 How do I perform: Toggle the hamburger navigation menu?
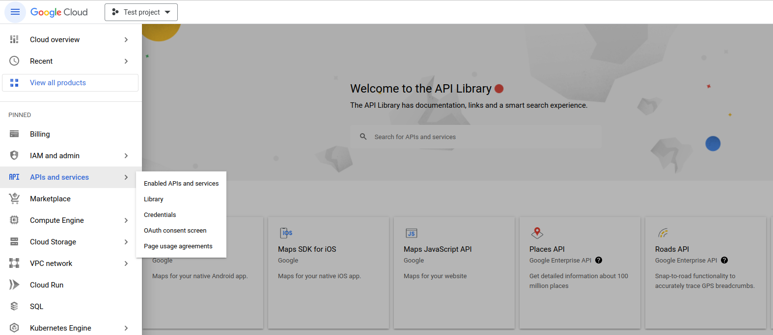(15, 12)
